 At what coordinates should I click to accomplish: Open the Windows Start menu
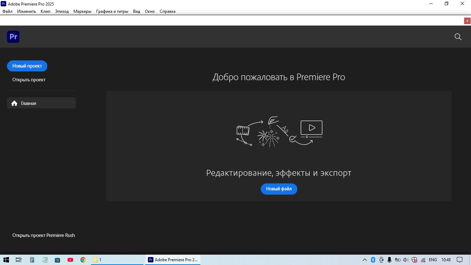click(x=6, y=260)
